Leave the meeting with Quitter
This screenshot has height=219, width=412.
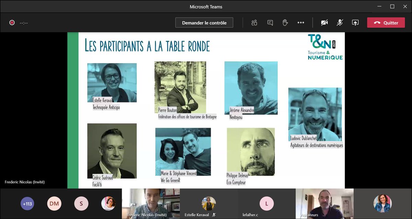pyautogui.click(x=386, y=22)
